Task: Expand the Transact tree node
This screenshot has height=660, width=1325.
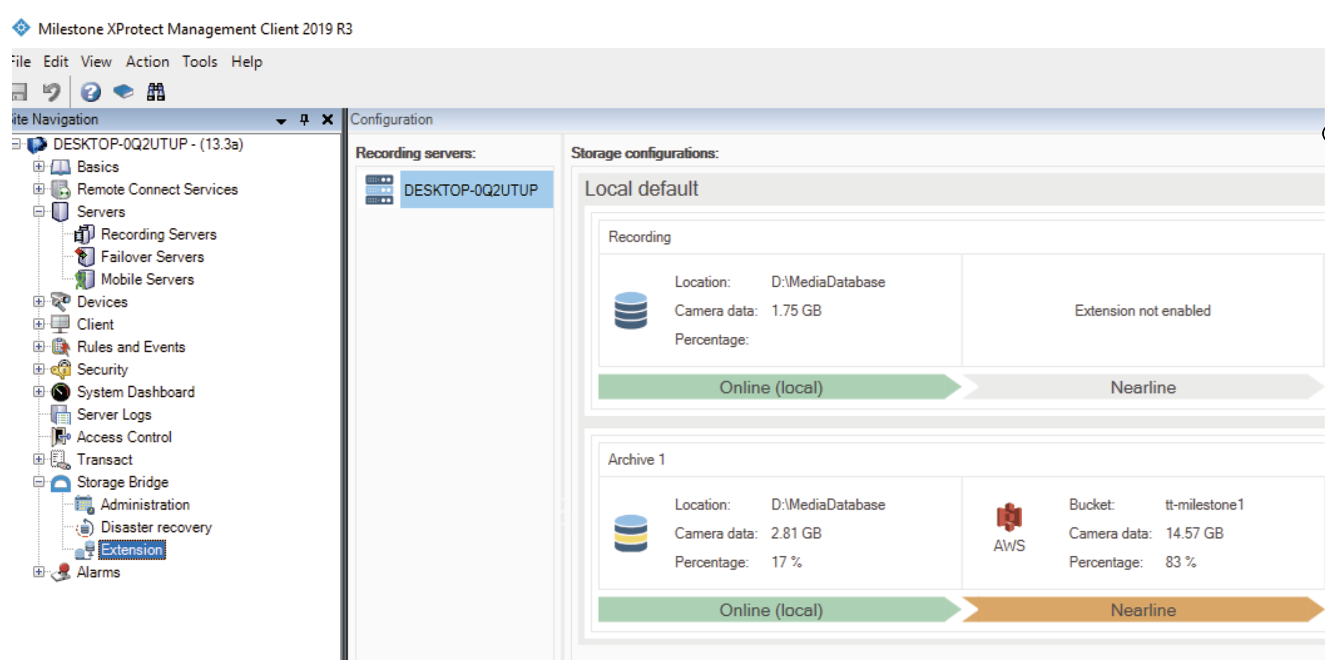Action: coord(39,459)
